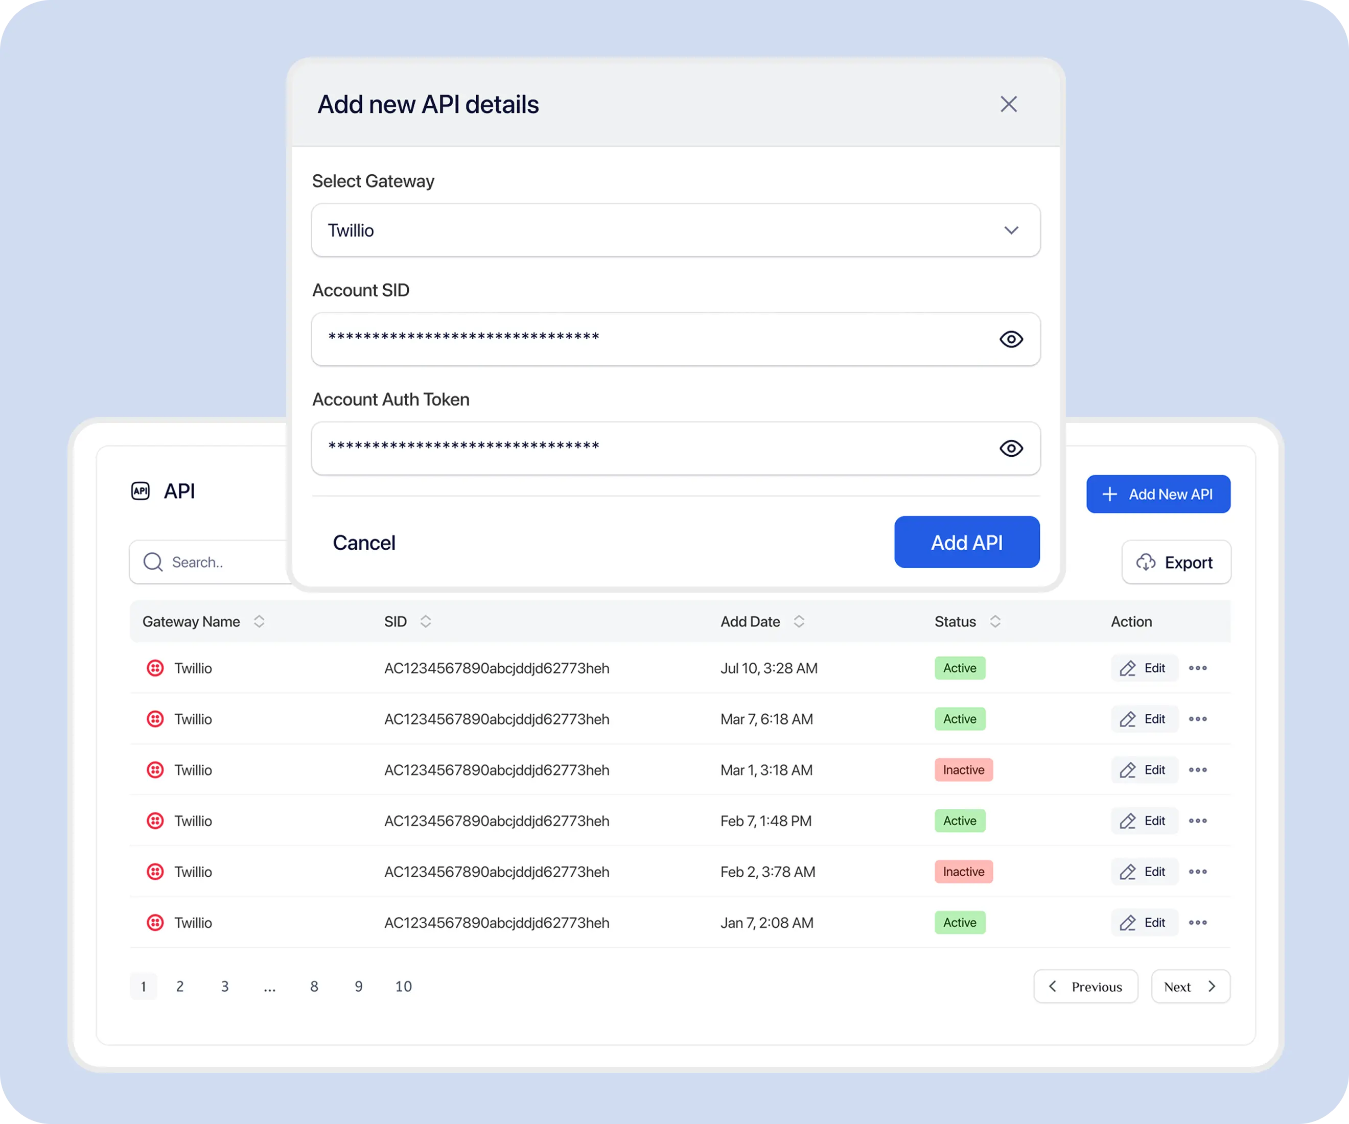Open more options for Mar 1 row
Screen dimensions: 1349x1124
coord(1197,769)
